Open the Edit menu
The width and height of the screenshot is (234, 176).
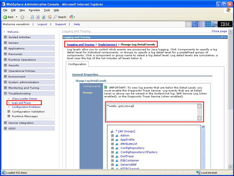coord(13,10)
